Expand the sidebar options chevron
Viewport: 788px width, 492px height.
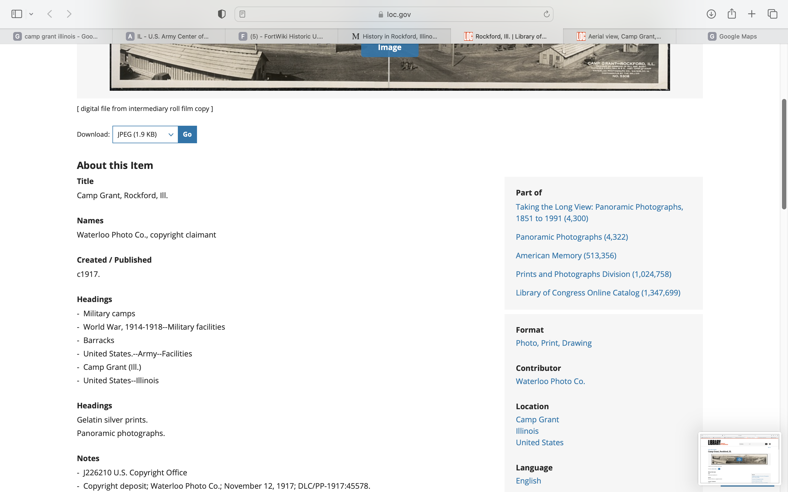31,14
